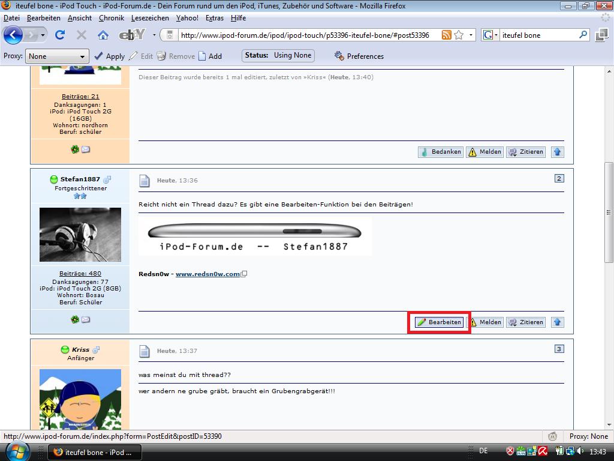Open Stefan1887's green clover icon
This screenshot has width=614, height=461.
pyautogui.click(x=75, y=319)
